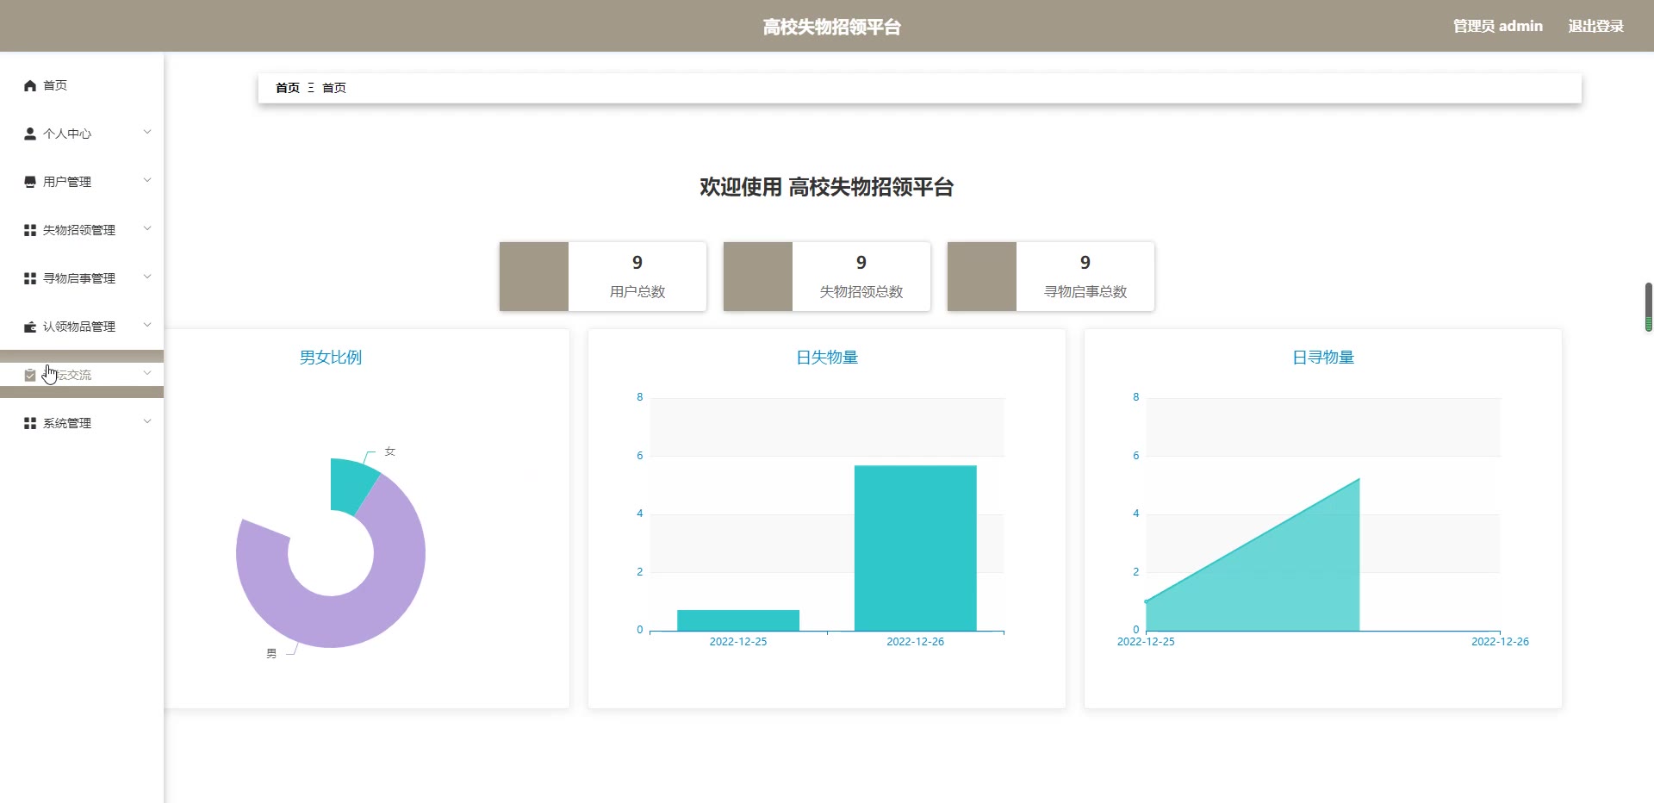Click the 日失物量 chart title
1654x803 pixels.
tap(827, 358)
